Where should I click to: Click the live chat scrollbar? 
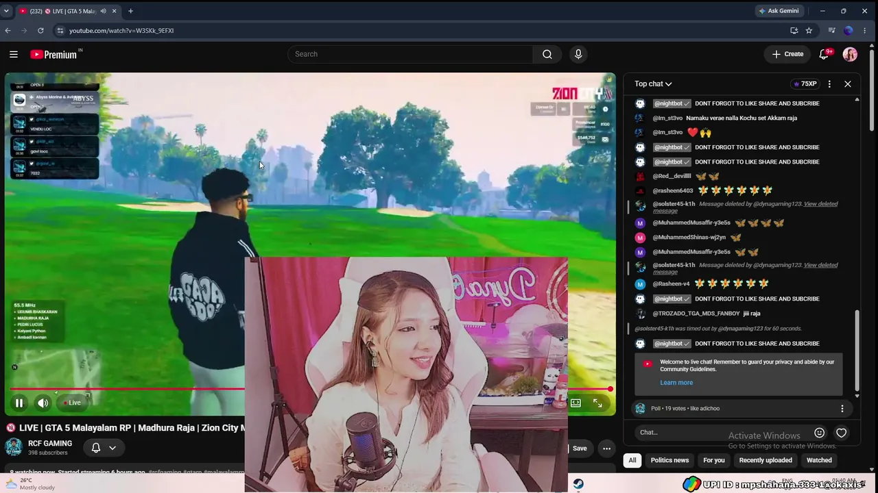tap(857, 349)
